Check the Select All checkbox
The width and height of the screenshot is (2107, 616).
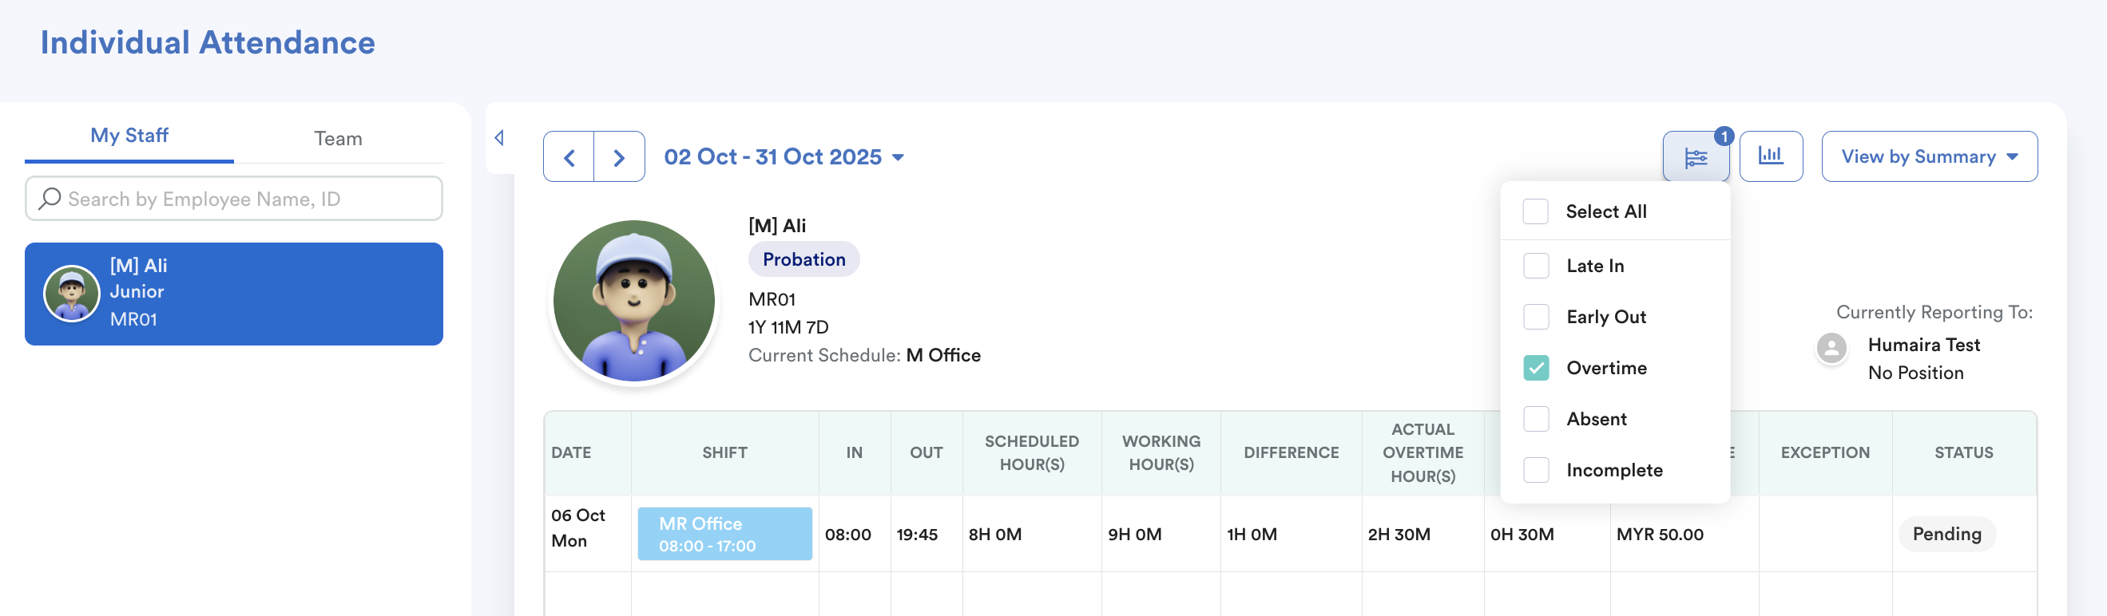tap(1535, 211)
